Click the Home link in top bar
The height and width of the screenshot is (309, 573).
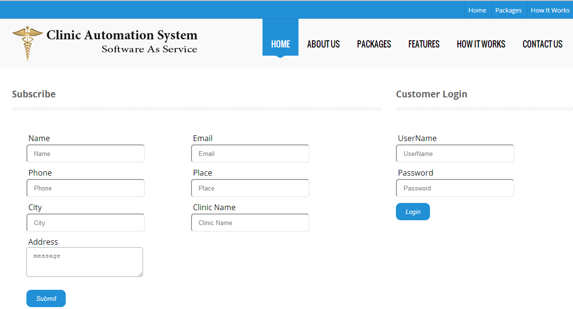477,10
